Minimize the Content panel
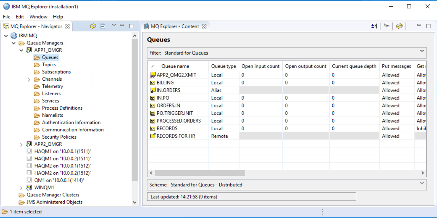 point(419,25)
